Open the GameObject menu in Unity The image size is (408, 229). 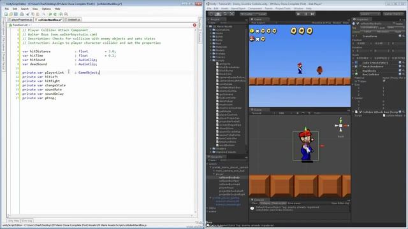click(x=238, y=8)
